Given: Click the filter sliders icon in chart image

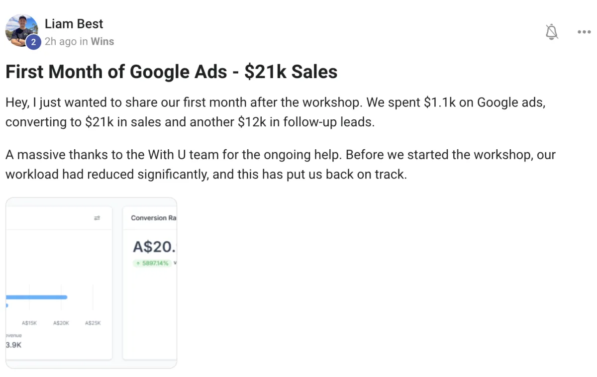Looking at the screenshot, I should [x=97, y=218].
